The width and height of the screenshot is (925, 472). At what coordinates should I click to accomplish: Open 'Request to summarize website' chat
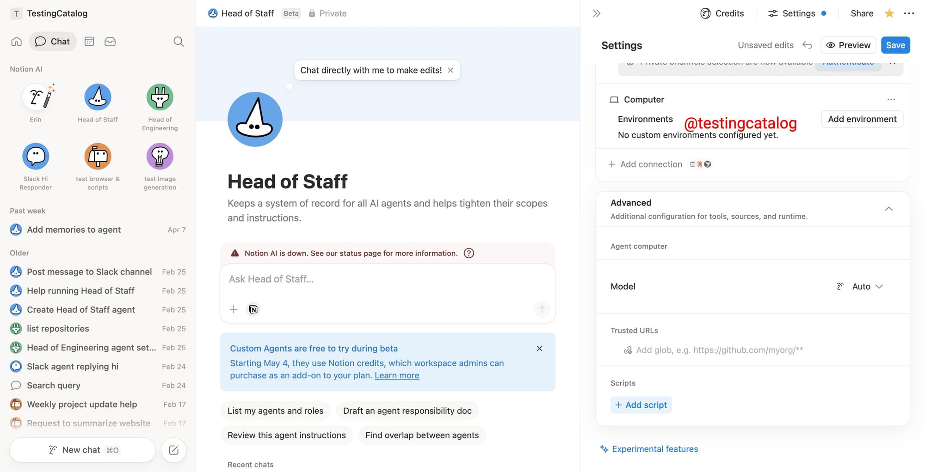[x=98, y=424]
